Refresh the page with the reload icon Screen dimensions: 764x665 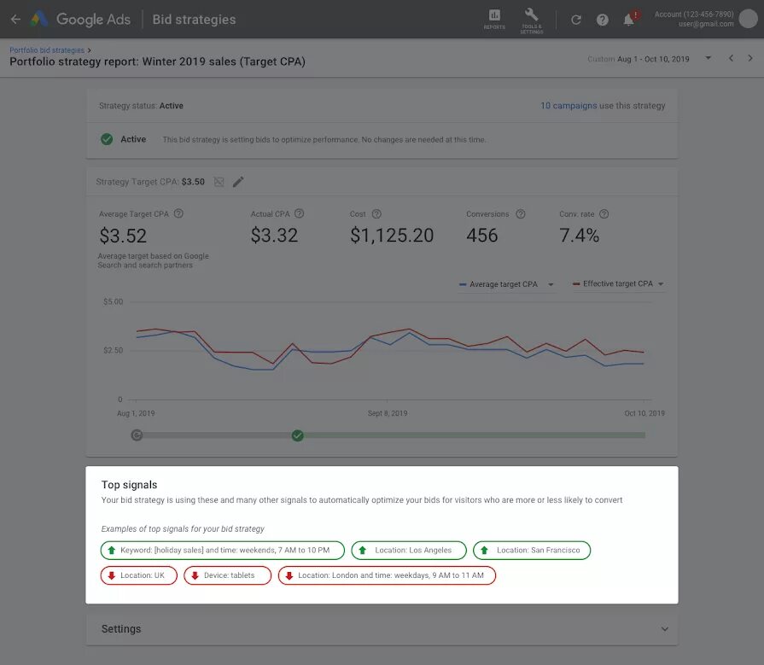tap(576, 19)
